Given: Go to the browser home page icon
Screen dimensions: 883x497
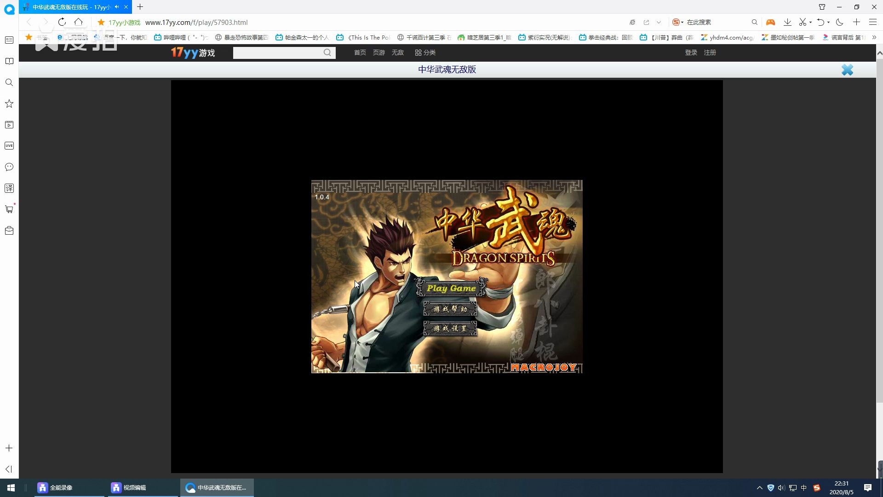Looking at the screenshot, I should click(x=79, y=22).
